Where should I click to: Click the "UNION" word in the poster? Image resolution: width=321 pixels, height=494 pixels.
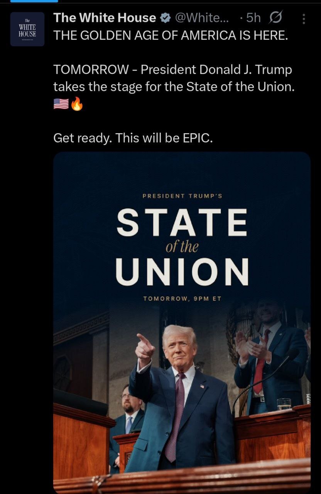[182, 272]
